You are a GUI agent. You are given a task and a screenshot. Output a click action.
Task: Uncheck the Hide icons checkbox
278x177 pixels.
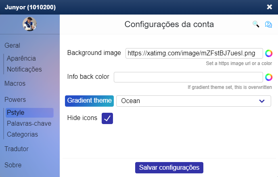click(107, 118)
